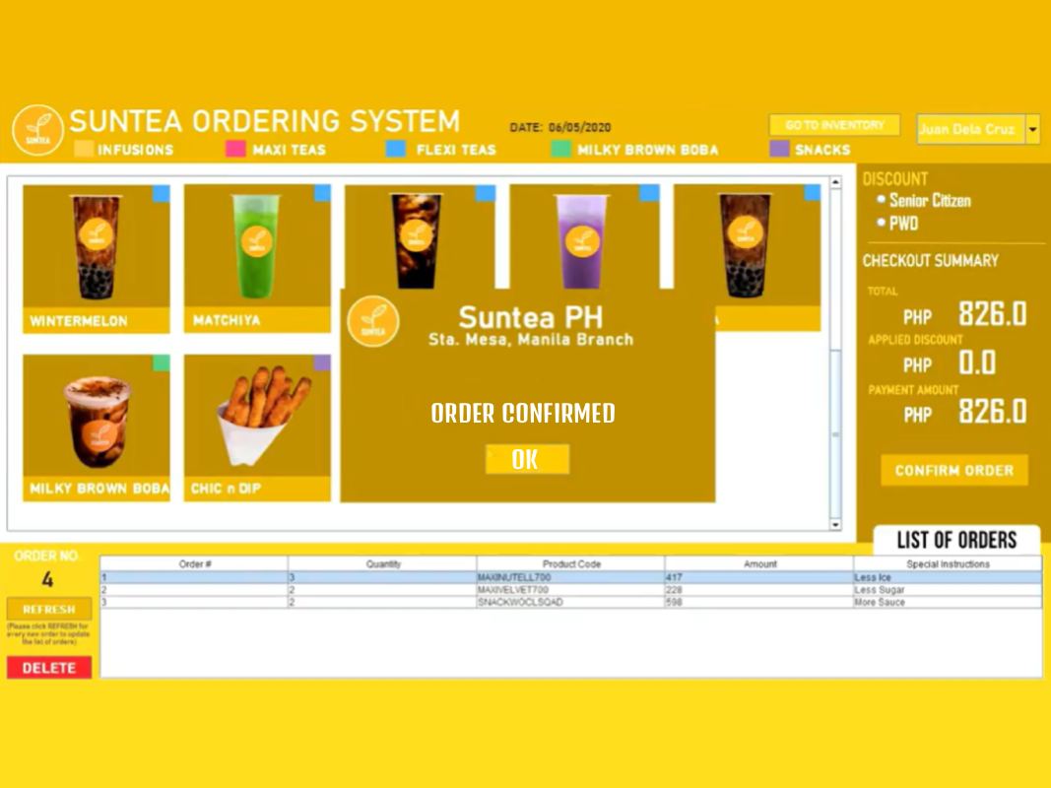This screenshot has height=788, width=1051.
Task: Click the green tag on Milky Brown Boba card
Action: 161,362
